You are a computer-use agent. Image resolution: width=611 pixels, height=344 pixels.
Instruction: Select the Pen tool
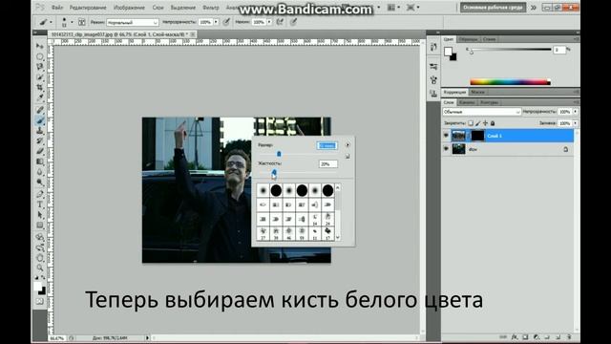[x=40, y=194]
